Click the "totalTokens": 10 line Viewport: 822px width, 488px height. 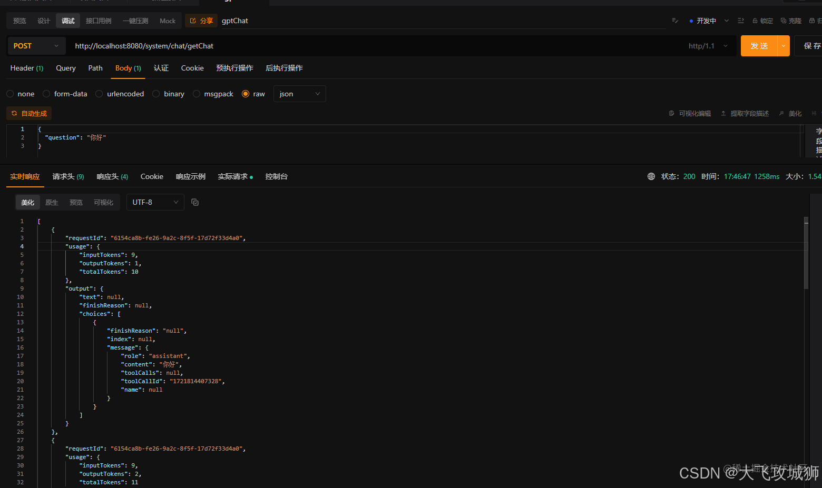click(x=109, y=272)
